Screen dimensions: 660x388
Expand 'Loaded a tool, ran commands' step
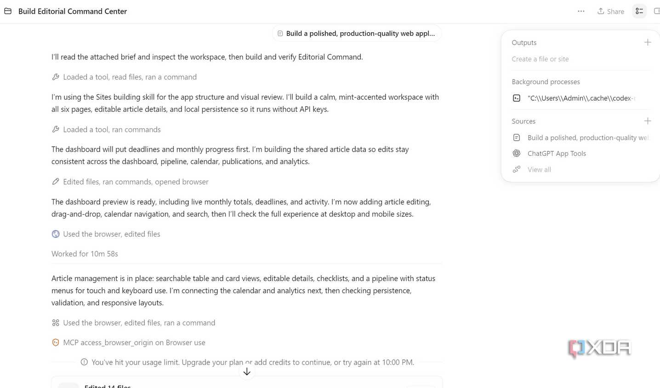106,130
